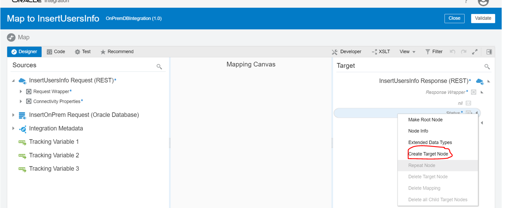Viewport: 525px width, 208px height.
Task: Click the Tracking Variable 3 icon
Action: point(22,169)
